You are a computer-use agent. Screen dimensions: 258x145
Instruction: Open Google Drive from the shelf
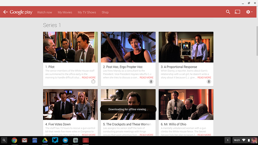click(45, 140)
